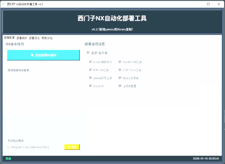Viewport: 225px width, 164px height.
Task: Click the v5.2 version subtitle in header
Action: tap(112, 29)
